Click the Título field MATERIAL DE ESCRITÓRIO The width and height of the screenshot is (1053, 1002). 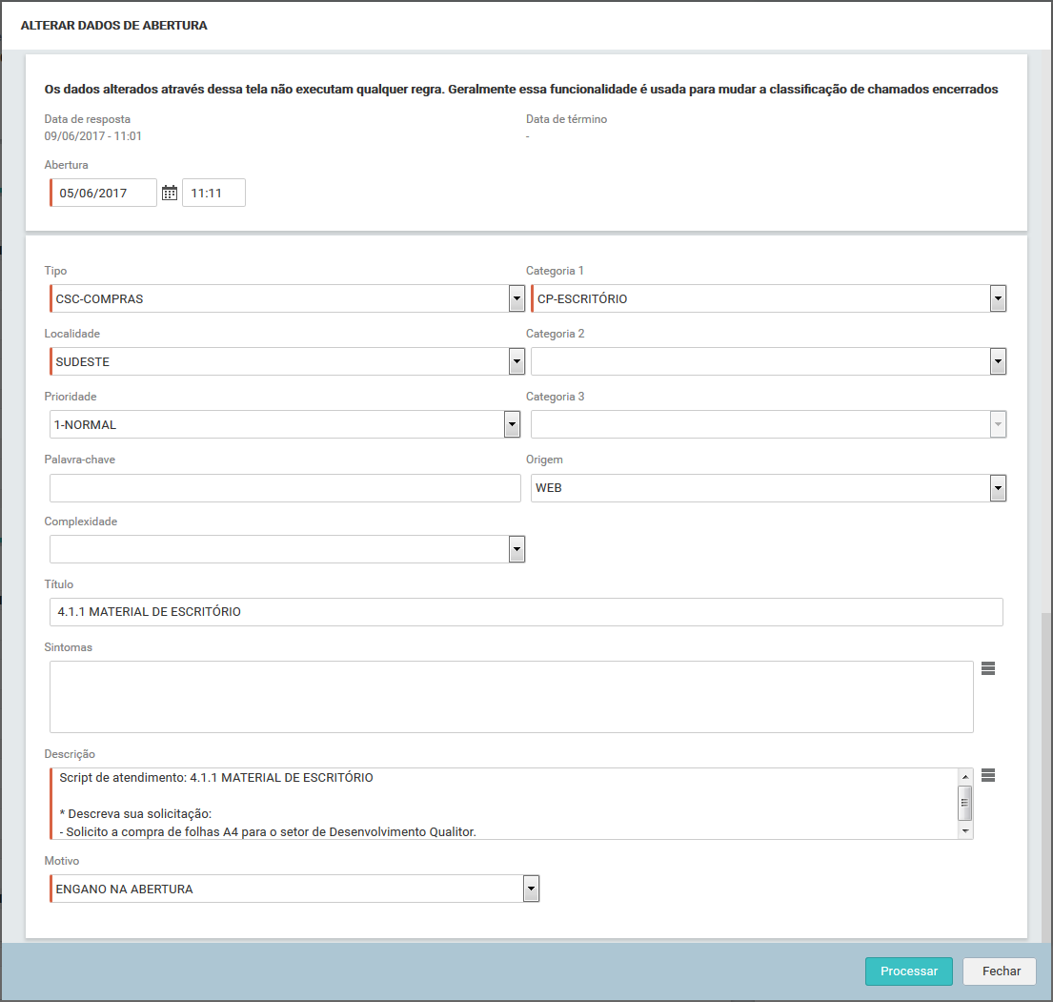[x=526, y=611]
